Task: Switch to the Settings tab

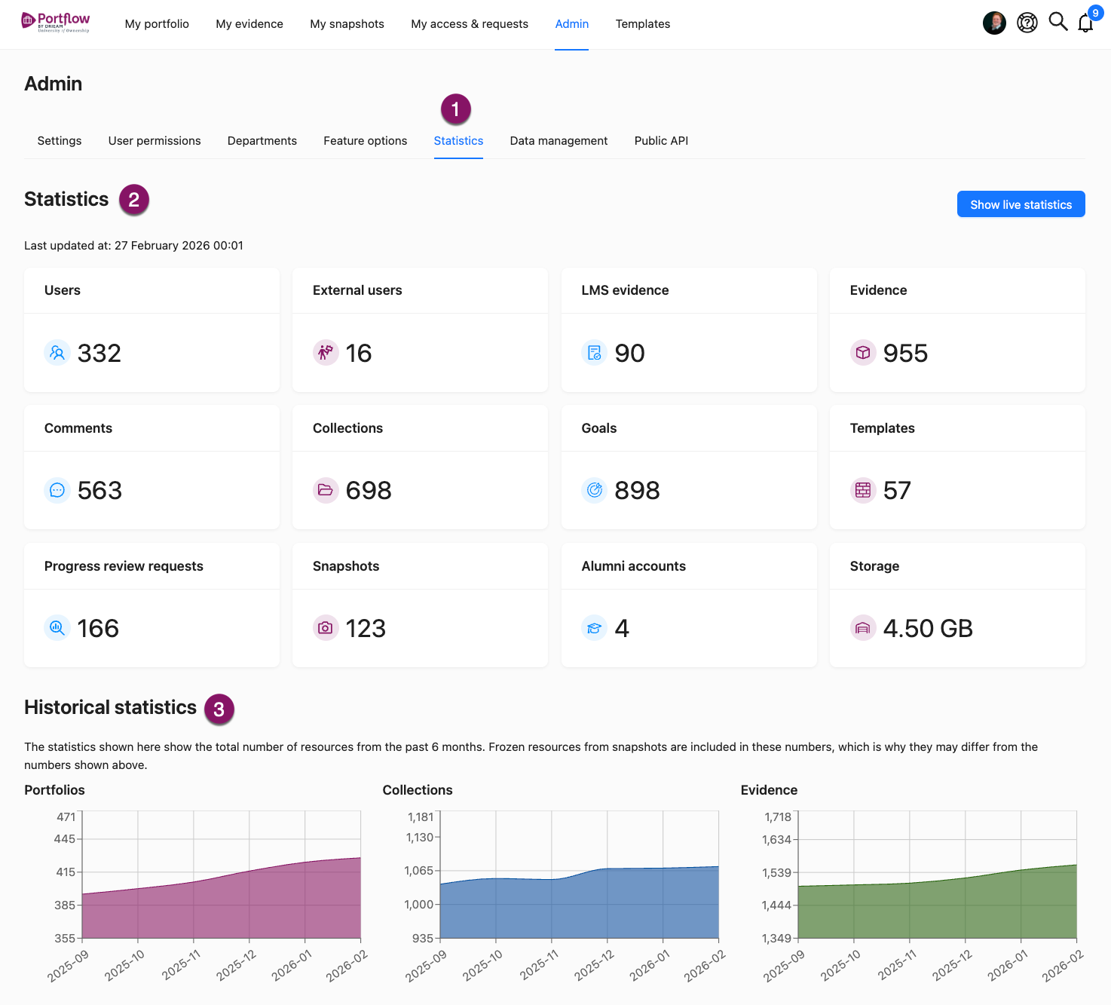Action: point(60,141)
